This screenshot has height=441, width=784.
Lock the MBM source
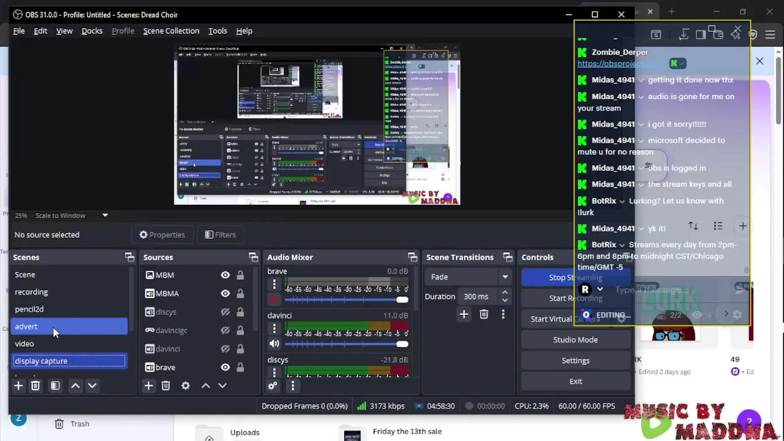pyautogui.click(x=240, y=275)
